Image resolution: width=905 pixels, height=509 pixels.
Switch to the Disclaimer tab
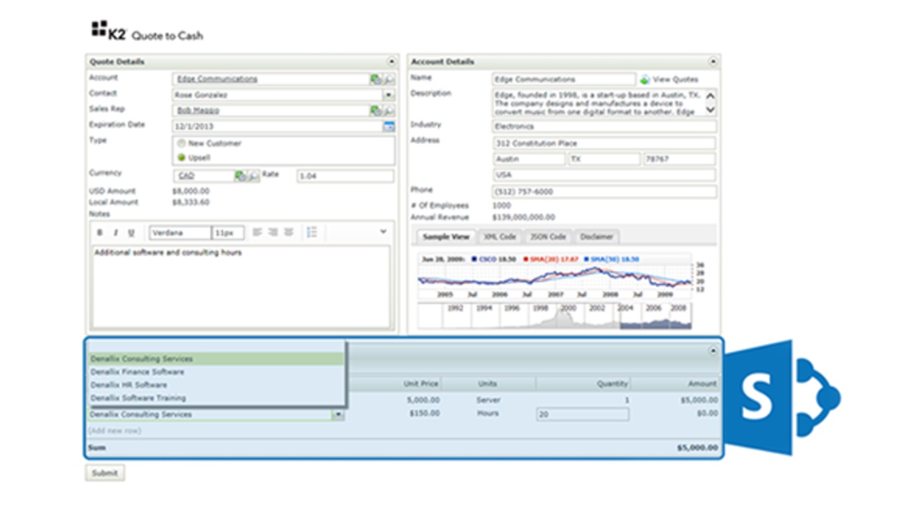pos(597,237)
